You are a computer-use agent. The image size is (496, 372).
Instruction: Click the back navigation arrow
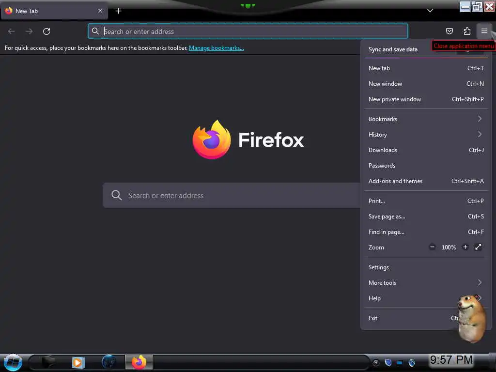click(12, 31)
